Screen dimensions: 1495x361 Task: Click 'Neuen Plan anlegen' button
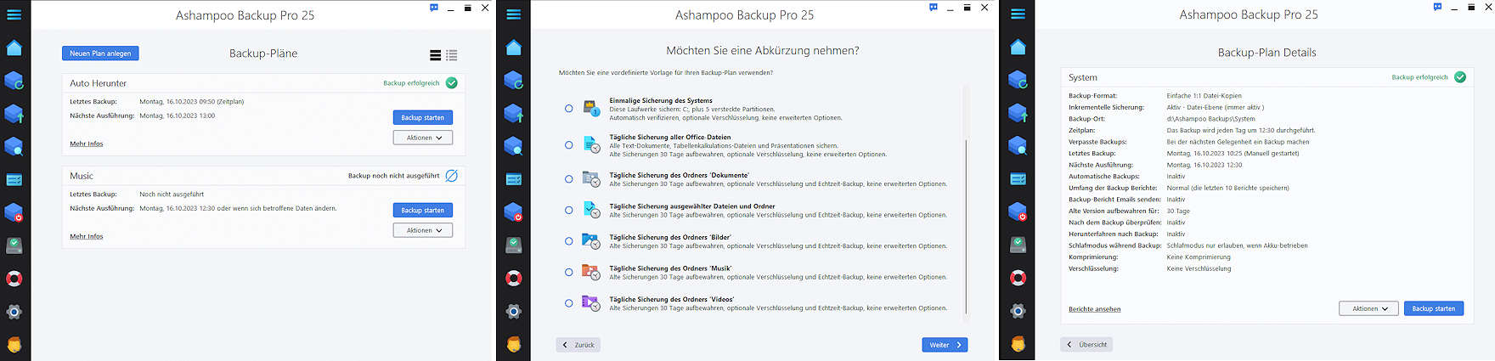coord(100,54)
